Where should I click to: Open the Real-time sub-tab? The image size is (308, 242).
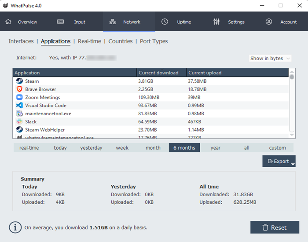pos(89,41)
